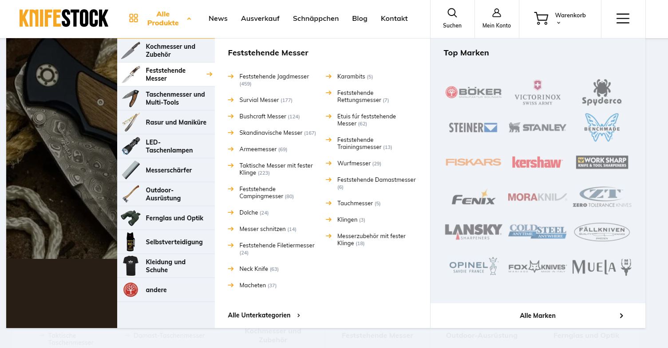Select the Messerschärfer category

click(169, 170)
